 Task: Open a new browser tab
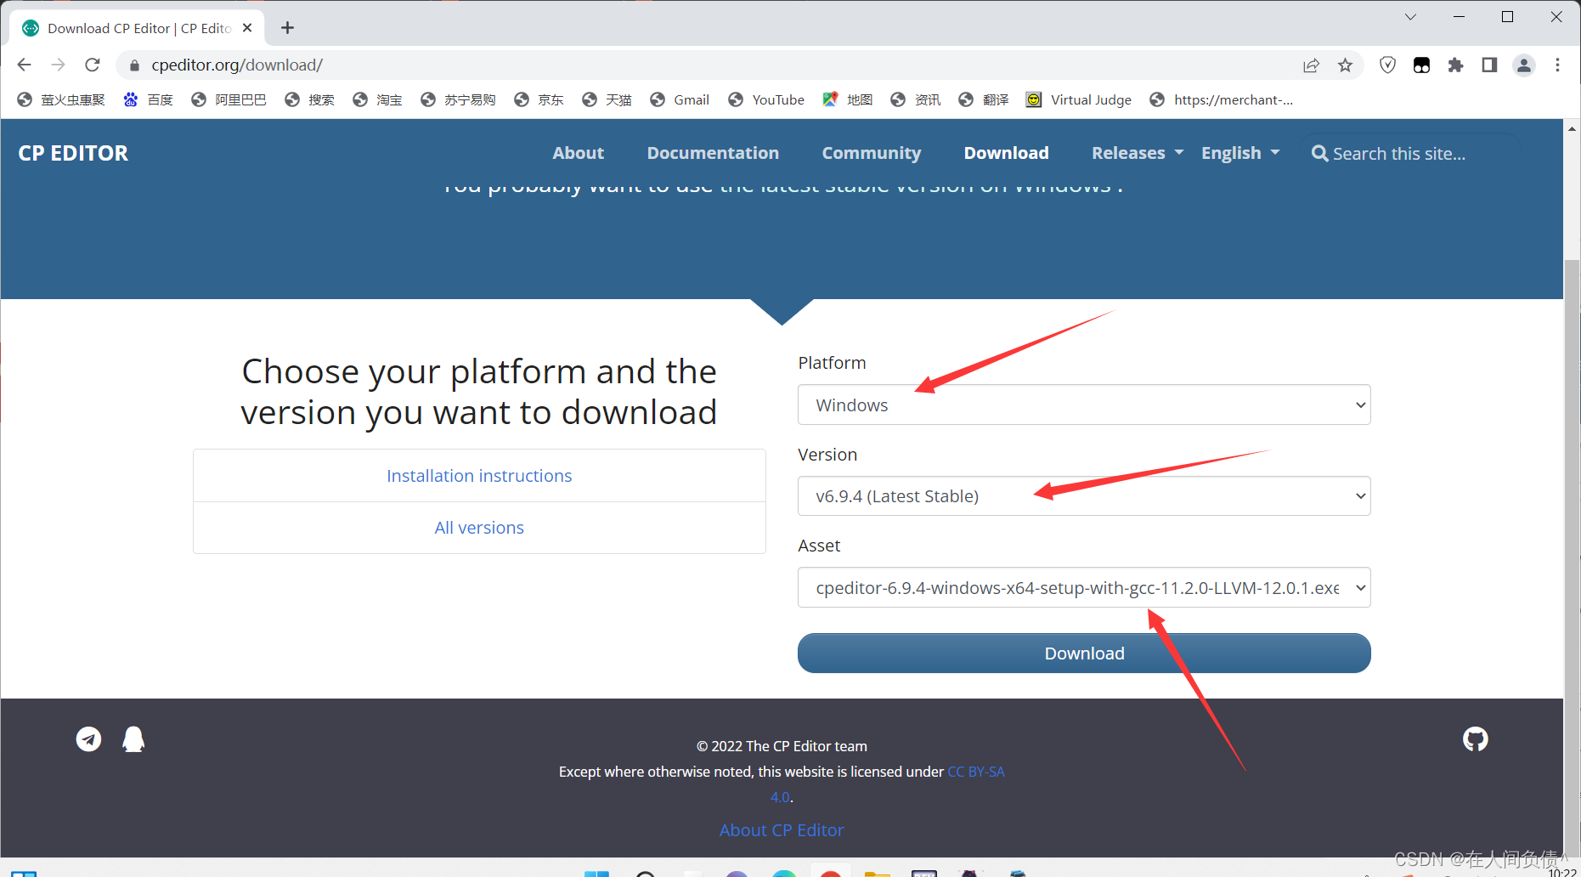(x=288, y=28)
